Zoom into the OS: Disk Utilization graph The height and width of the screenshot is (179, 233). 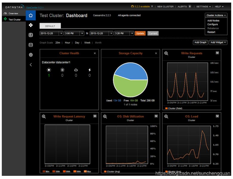pos(105,116)
